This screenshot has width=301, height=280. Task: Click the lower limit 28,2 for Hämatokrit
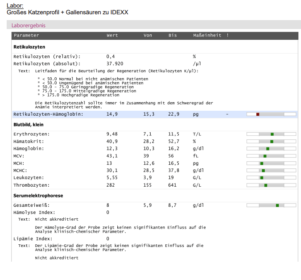149,142
